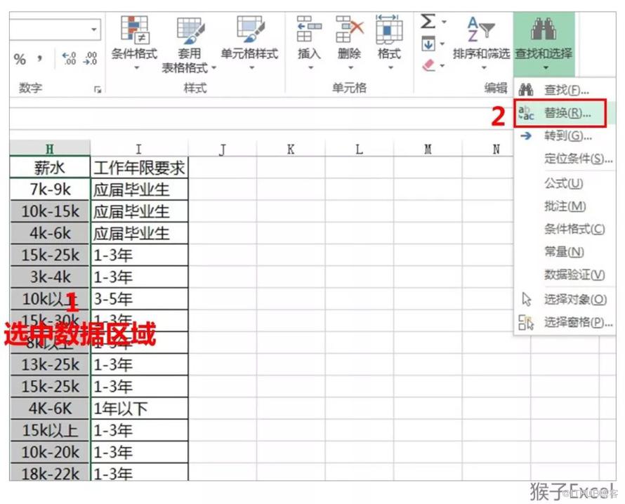Click the Sort and Filter (排序和筛选) icon
Viewport: 625px width, 504px height.
(x=481, y=29)
